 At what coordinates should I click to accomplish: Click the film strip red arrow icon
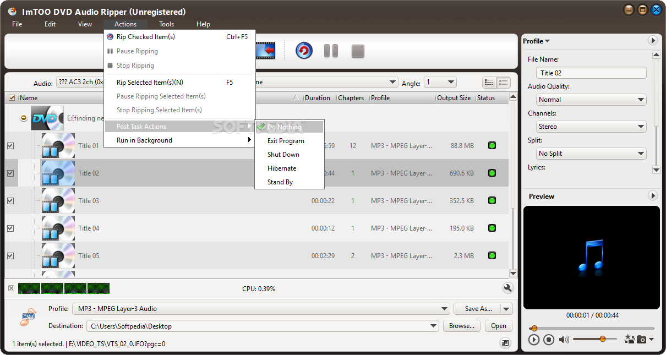(266, 51)
